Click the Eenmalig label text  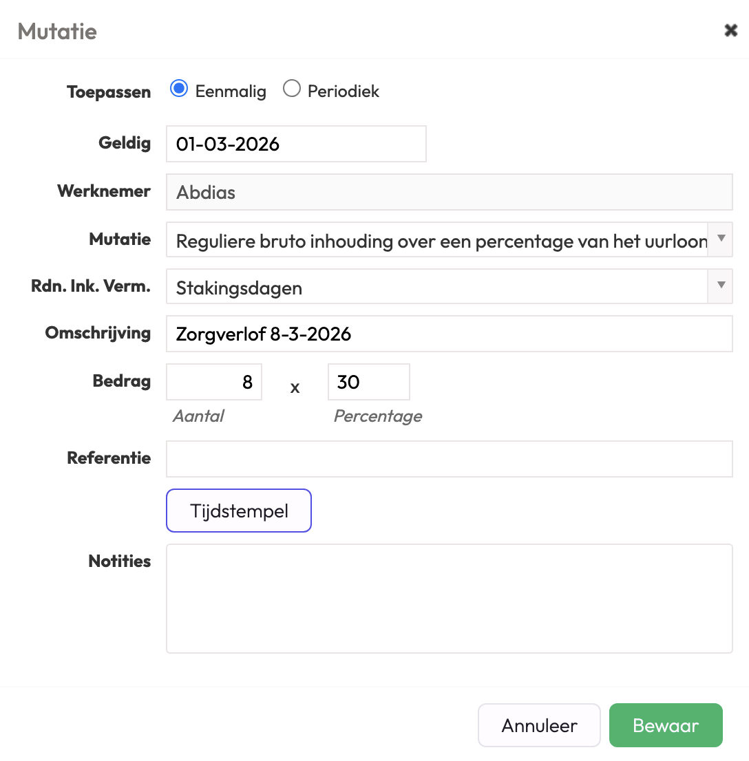[231, 92]
